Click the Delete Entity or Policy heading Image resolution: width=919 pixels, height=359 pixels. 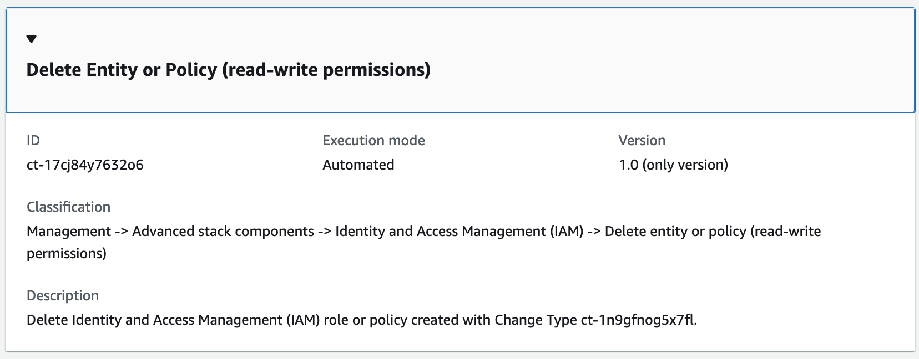point(228,70)
